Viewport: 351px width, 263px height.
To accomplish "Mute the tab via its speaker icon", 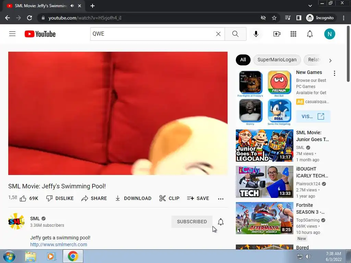I will point(72,6).
